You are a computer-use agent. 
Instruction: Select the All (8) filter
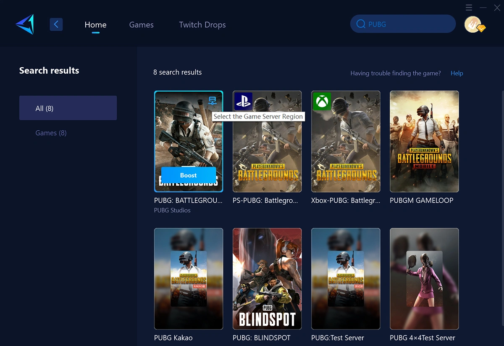(68, 108)
